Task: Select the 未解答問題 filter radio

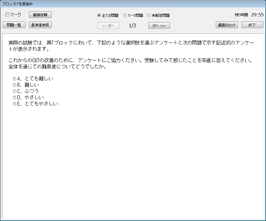Action: pyautogui.click(x=149, y=16)
